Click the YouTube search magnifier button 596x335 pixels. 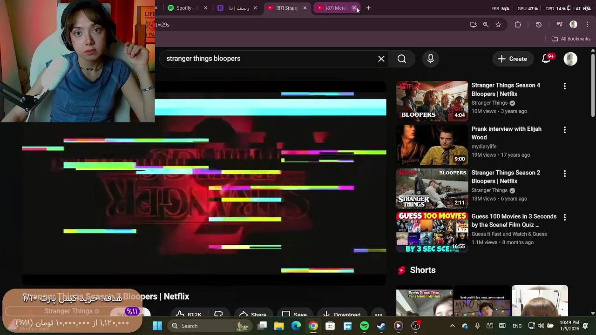point(402,59)
